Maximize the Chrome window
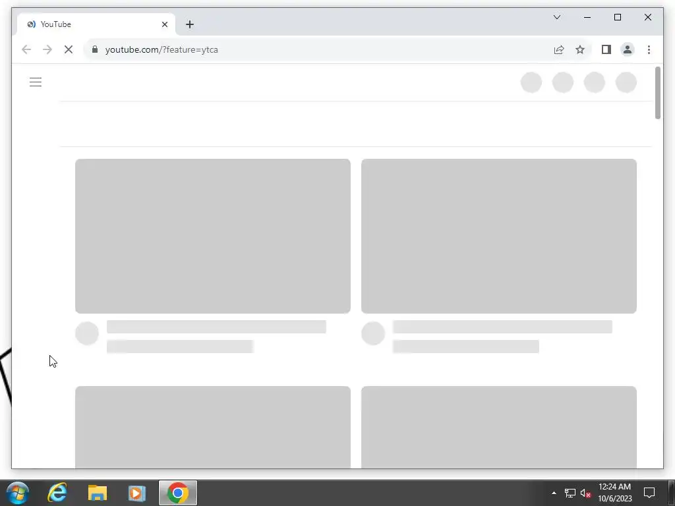This screenshot has height=506, width=675. click(x=617, y=17)
